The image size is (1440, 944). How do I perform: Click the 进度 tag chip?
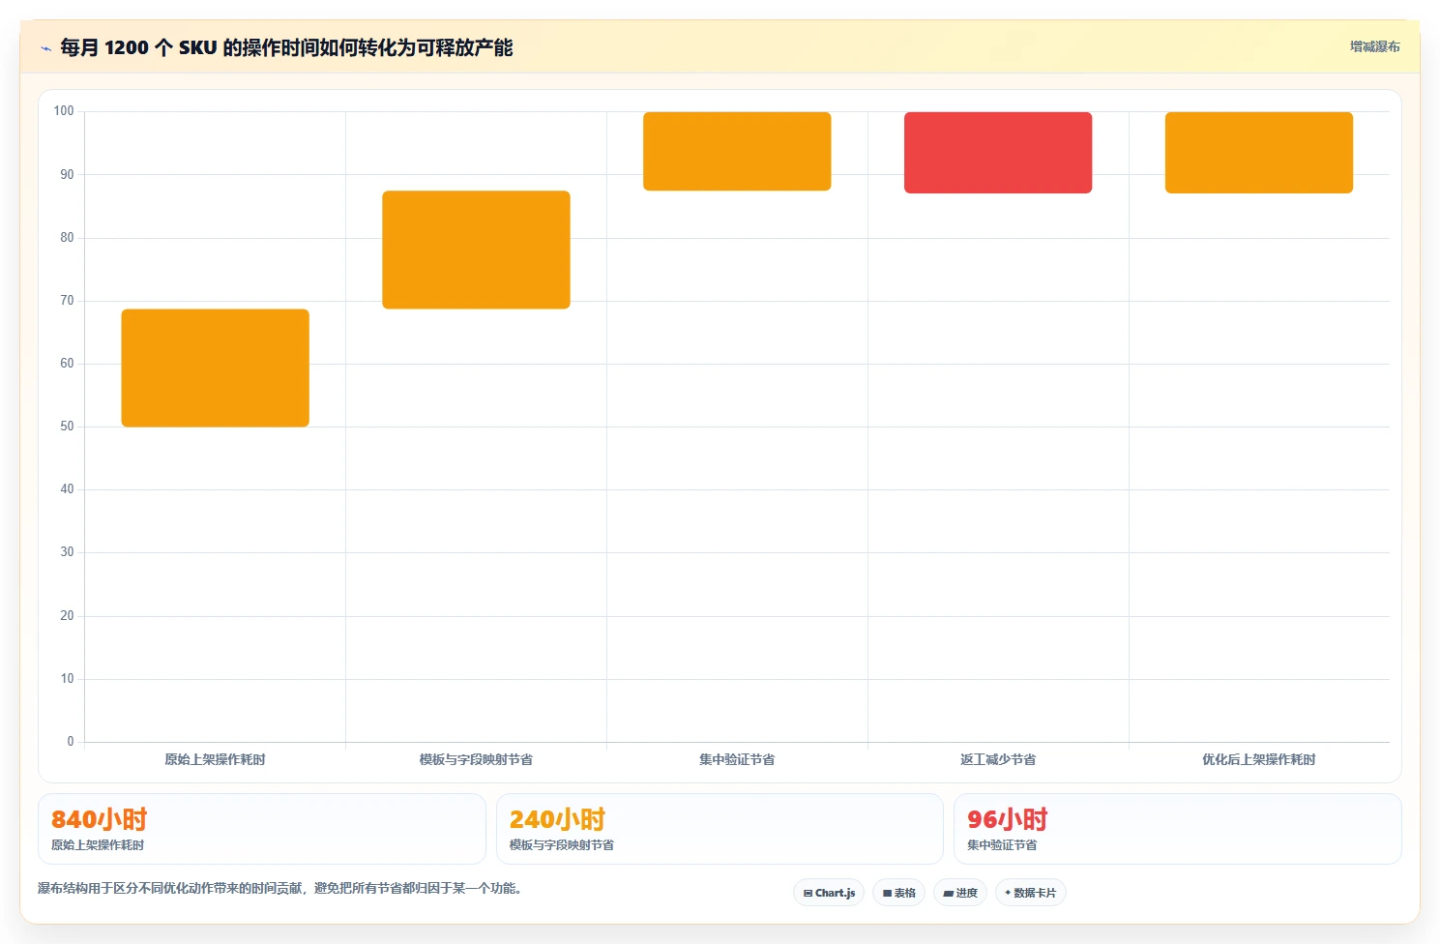tap(960, 893)
